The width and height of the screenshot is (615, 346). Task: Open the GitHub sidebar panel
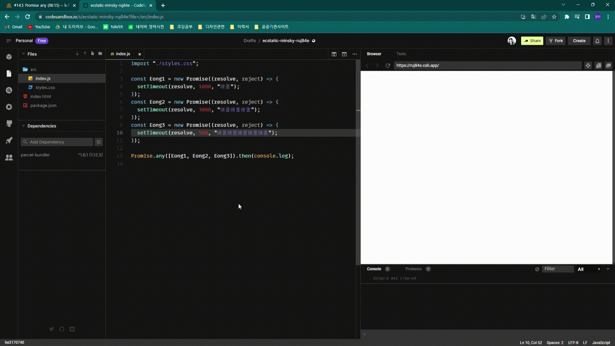click(x=9, y=124)
